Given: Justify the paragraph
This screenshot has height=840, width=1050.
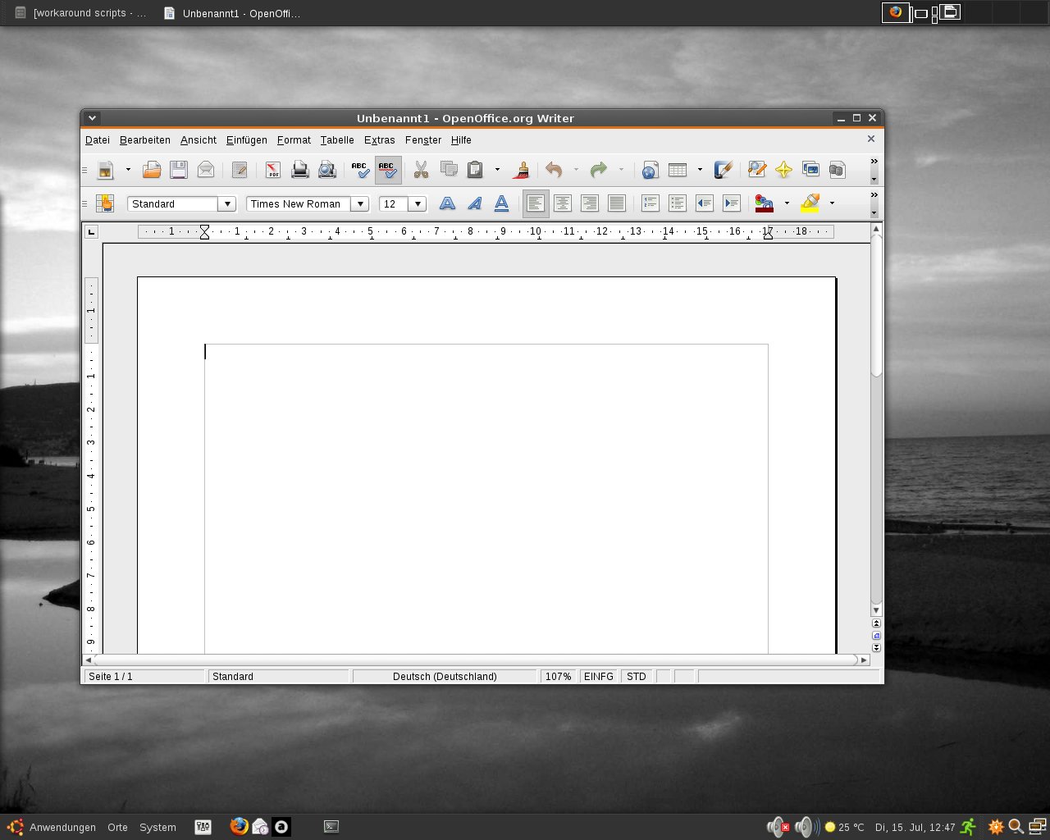Looking at the screenshot, I should click(x=617, y=203).
